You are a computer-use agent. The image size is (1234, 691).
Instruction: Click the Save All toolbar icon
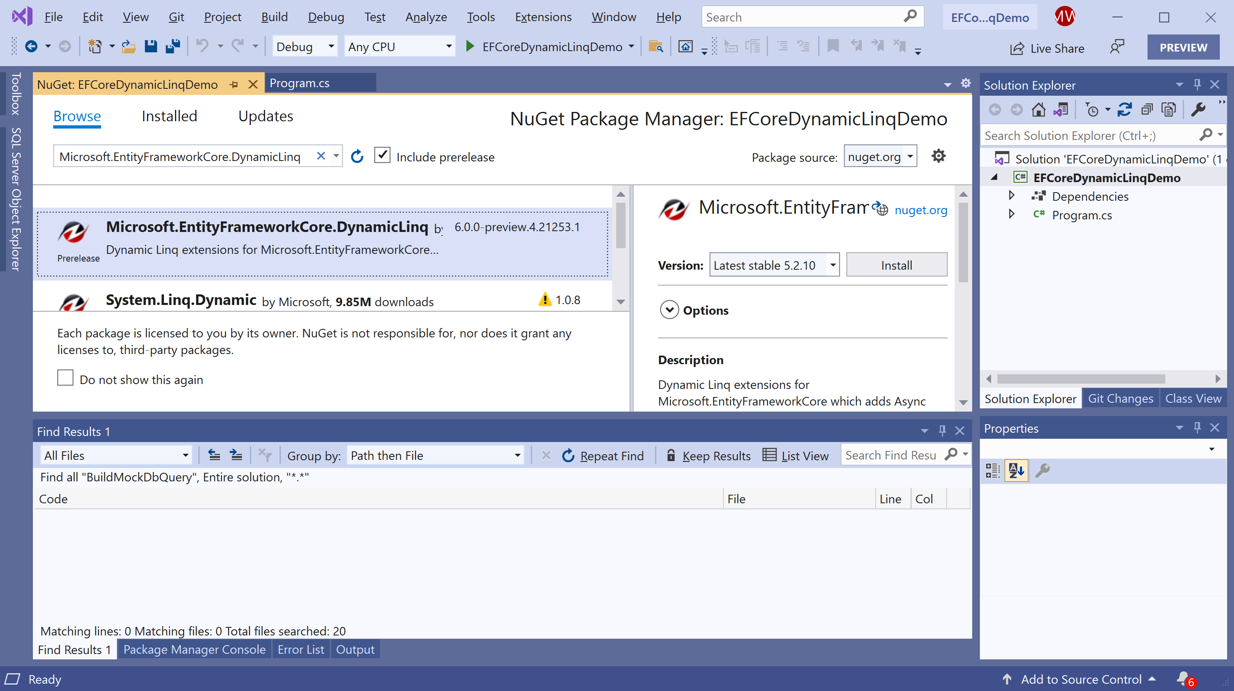[173, 46]
